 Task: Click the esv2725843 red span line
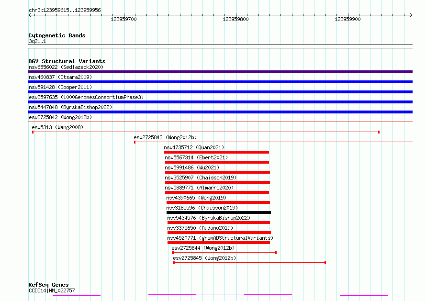[x=273, y=142]
